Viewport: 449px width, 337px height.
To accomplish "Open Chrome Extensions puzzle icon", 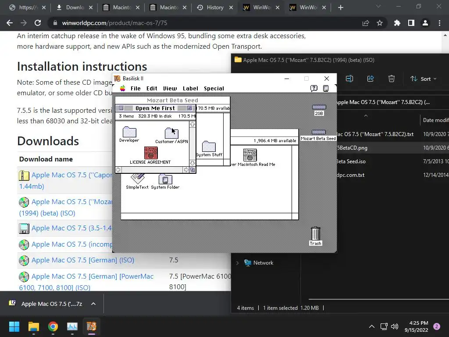I will click(397, 23).
